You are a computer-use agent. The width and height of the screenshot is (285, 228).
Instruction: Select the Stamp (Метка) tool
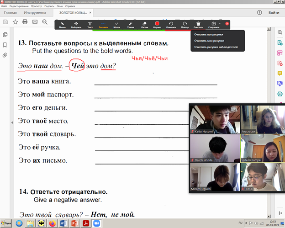tap(117, 24)
